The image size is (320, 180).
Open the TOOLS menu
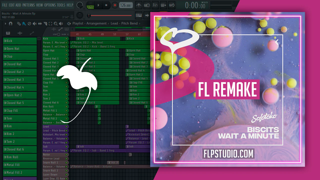[61, 5]
